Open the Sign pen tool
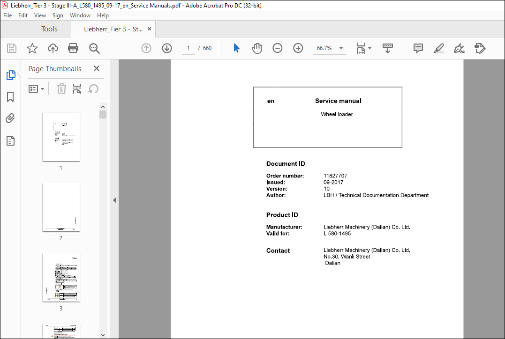 point(459,48)
